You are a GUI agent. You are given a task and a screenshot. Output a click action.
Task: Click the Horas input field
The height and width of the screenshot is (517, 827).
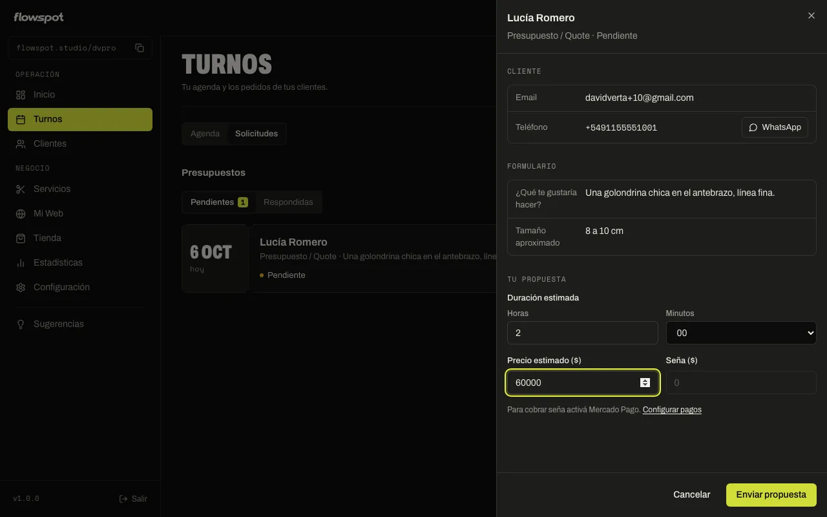pos(583,333)
